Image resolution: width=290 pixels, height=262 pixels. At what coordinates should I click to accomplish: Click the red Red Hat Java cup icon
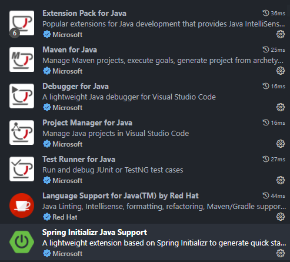click(x=22, y=205)
